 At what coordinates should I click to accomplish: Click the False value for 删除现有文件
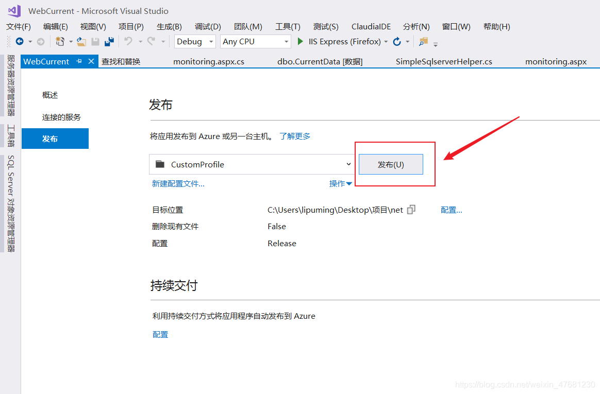(277, 226)
